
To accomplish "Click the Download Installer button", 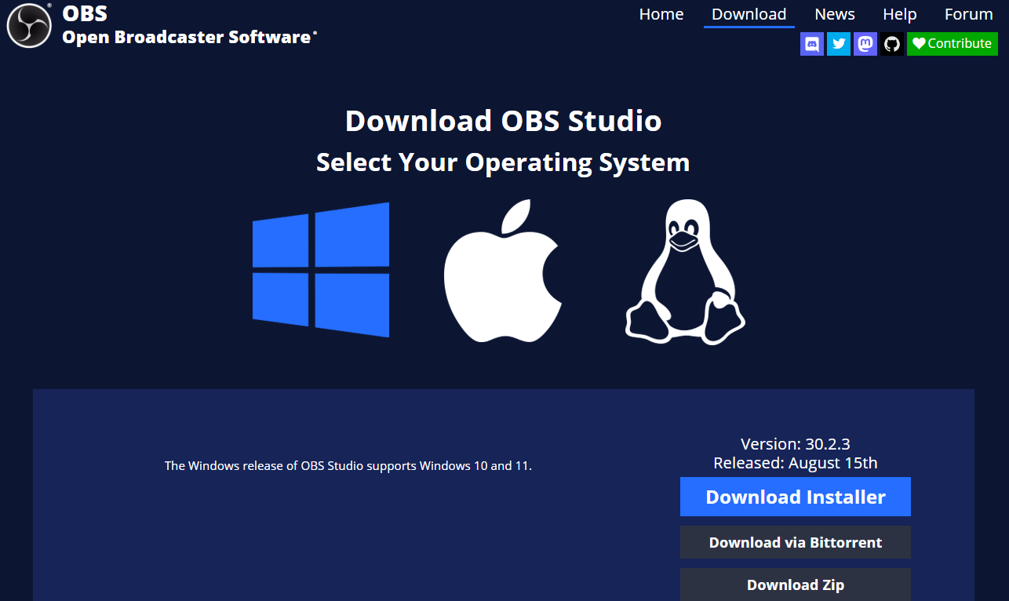I will (x=795, y=497).
